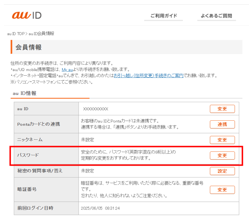
Task: Click 変更 button in au ID row
Action: click(x=222, y=109)
